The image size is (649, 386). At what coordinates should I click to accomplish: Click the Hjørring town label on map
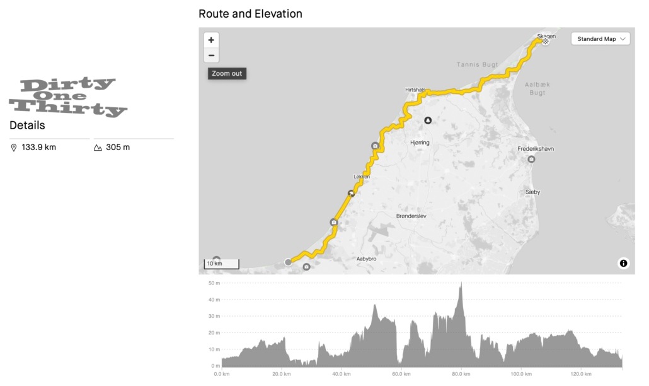pos(419,143)
